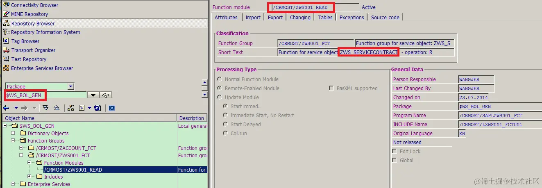Click the grey forward arrow in navigation toolbar
Image resolution: width=542 pixels, height=188 pixels.
tap(24, 108)
